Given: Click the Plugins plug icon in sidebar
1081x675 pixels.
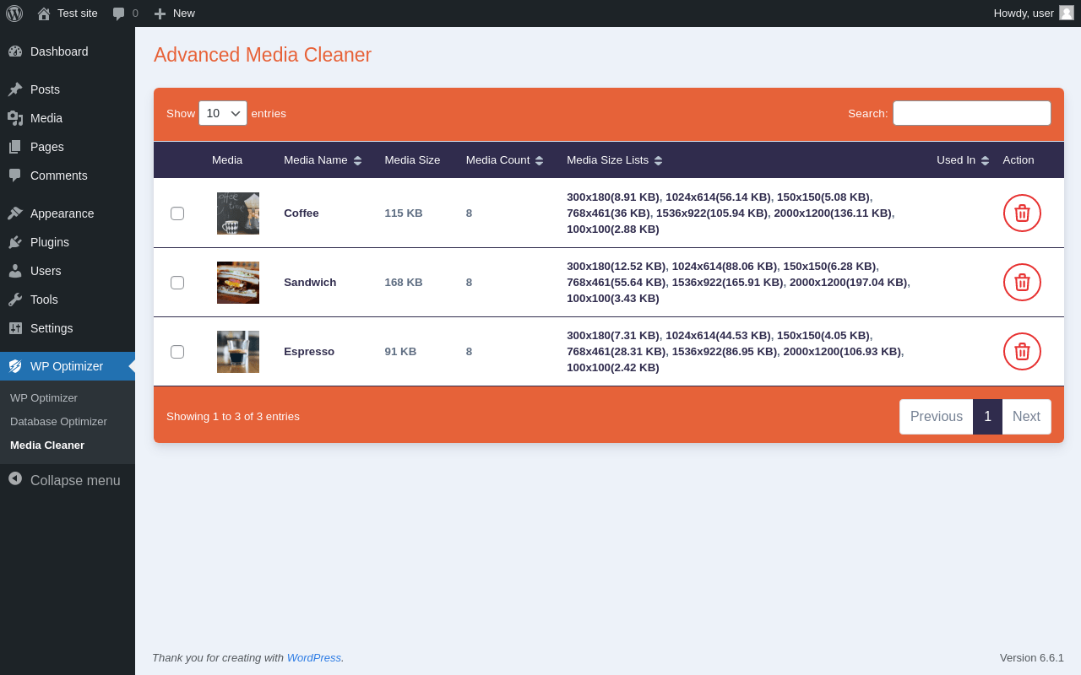Looking at the screenshot, I should (x=15, y=242).
